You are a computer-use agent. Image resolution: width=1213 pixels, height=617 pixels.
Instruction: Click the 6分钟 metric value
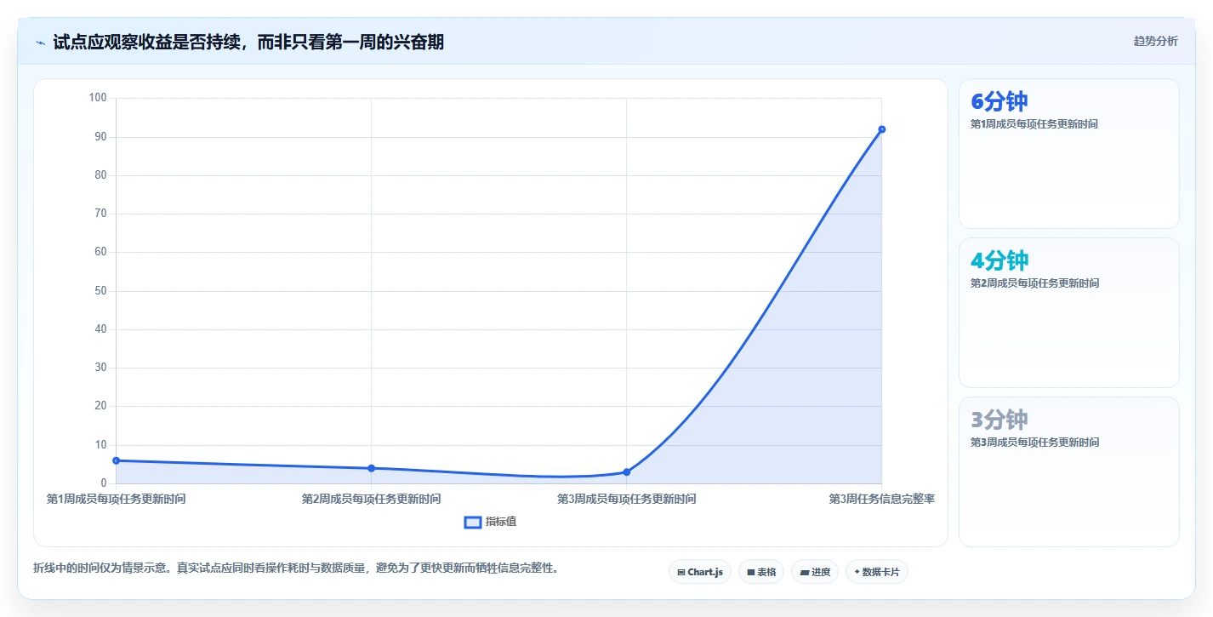999,101
